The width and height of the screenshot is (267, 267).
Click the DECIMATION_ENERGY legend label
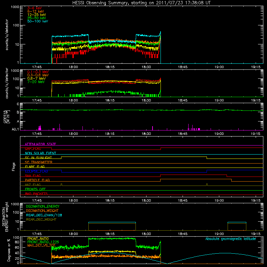[43, 206]
